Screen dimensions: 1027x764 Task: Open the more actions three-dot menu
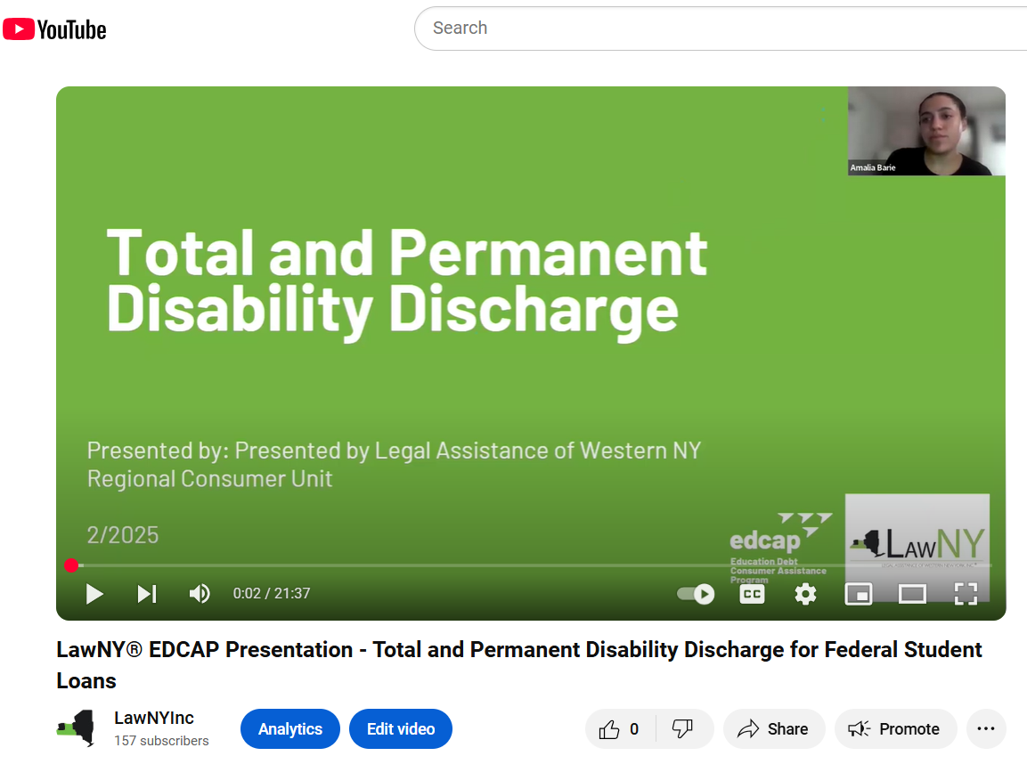(986, 728)
